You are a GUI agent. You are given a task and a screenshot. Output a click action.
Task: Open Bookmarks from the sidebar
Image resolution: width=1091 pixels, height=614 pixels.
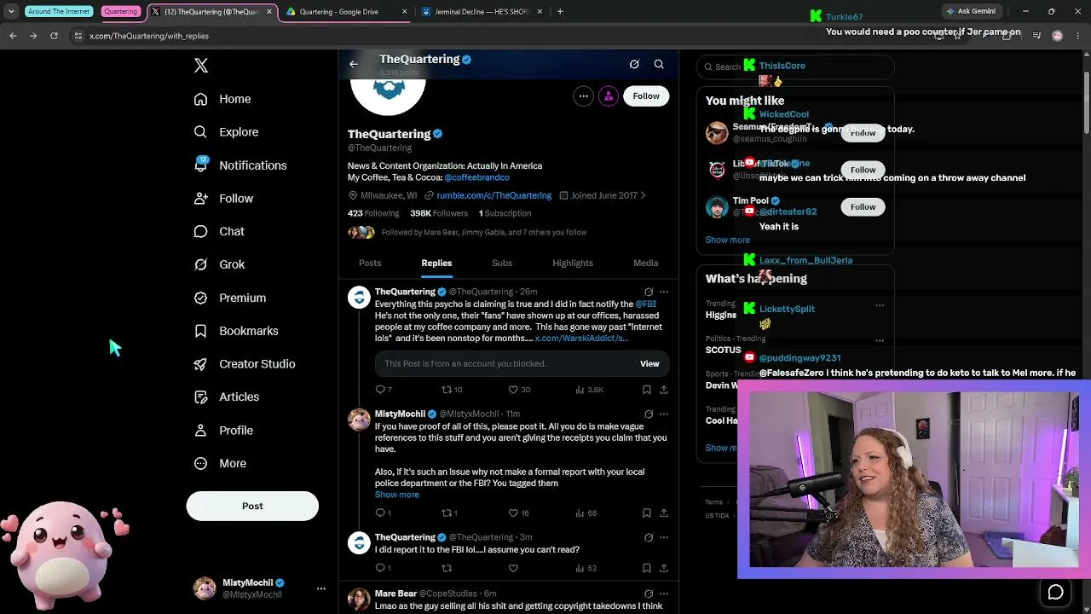click(x=236, y=331)
